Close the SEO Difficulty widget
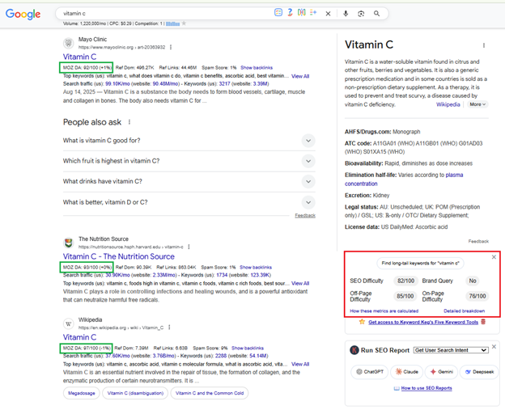Image resolution: width=505 pixels, height=410 pixels. point(494,257)
